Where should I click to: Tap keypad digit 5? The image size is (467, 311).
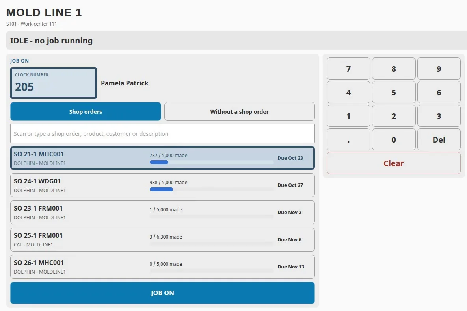tap(393, 92)
